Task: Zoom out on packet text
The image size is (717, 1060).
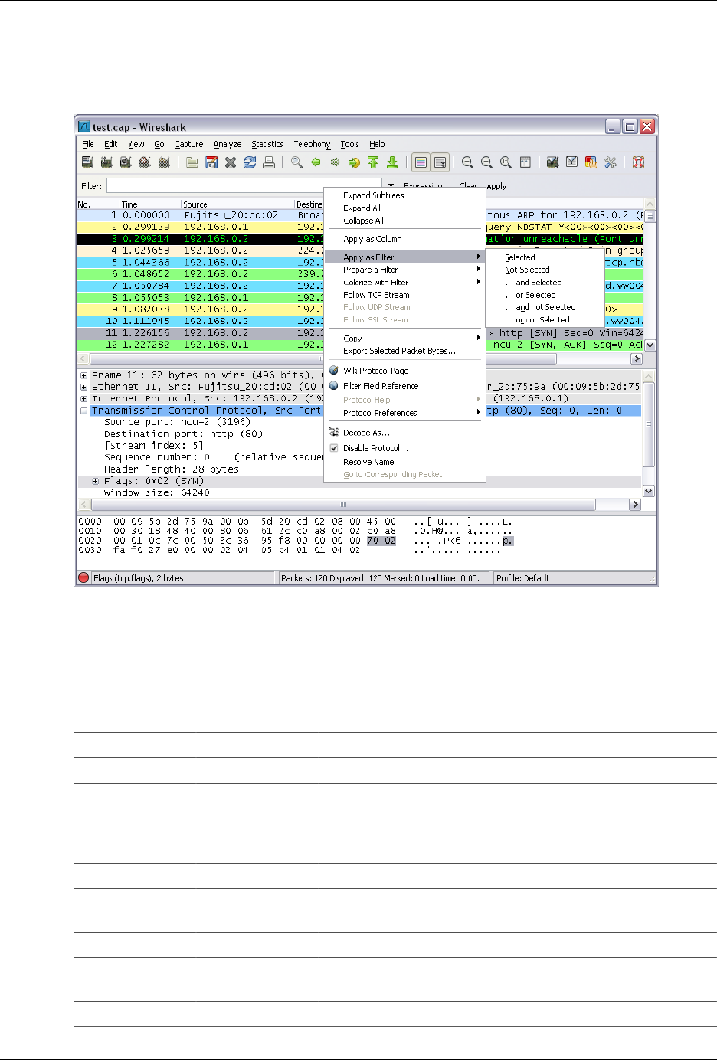Action: click(486, 162)
